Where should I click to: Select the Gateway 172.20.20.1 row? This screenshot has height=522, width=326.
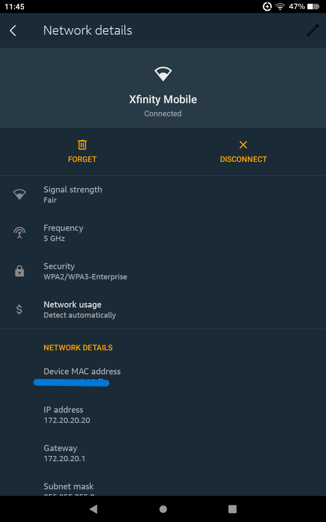(163, 454)
